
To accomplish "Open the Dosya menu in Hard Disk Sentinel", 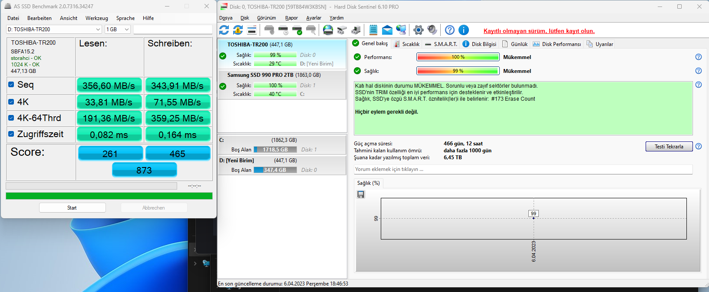I will coord(226,18).
